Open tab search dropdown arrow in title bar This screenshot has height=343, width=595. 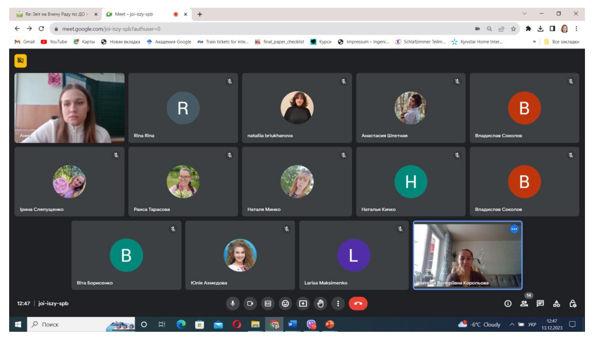point(524,14)
